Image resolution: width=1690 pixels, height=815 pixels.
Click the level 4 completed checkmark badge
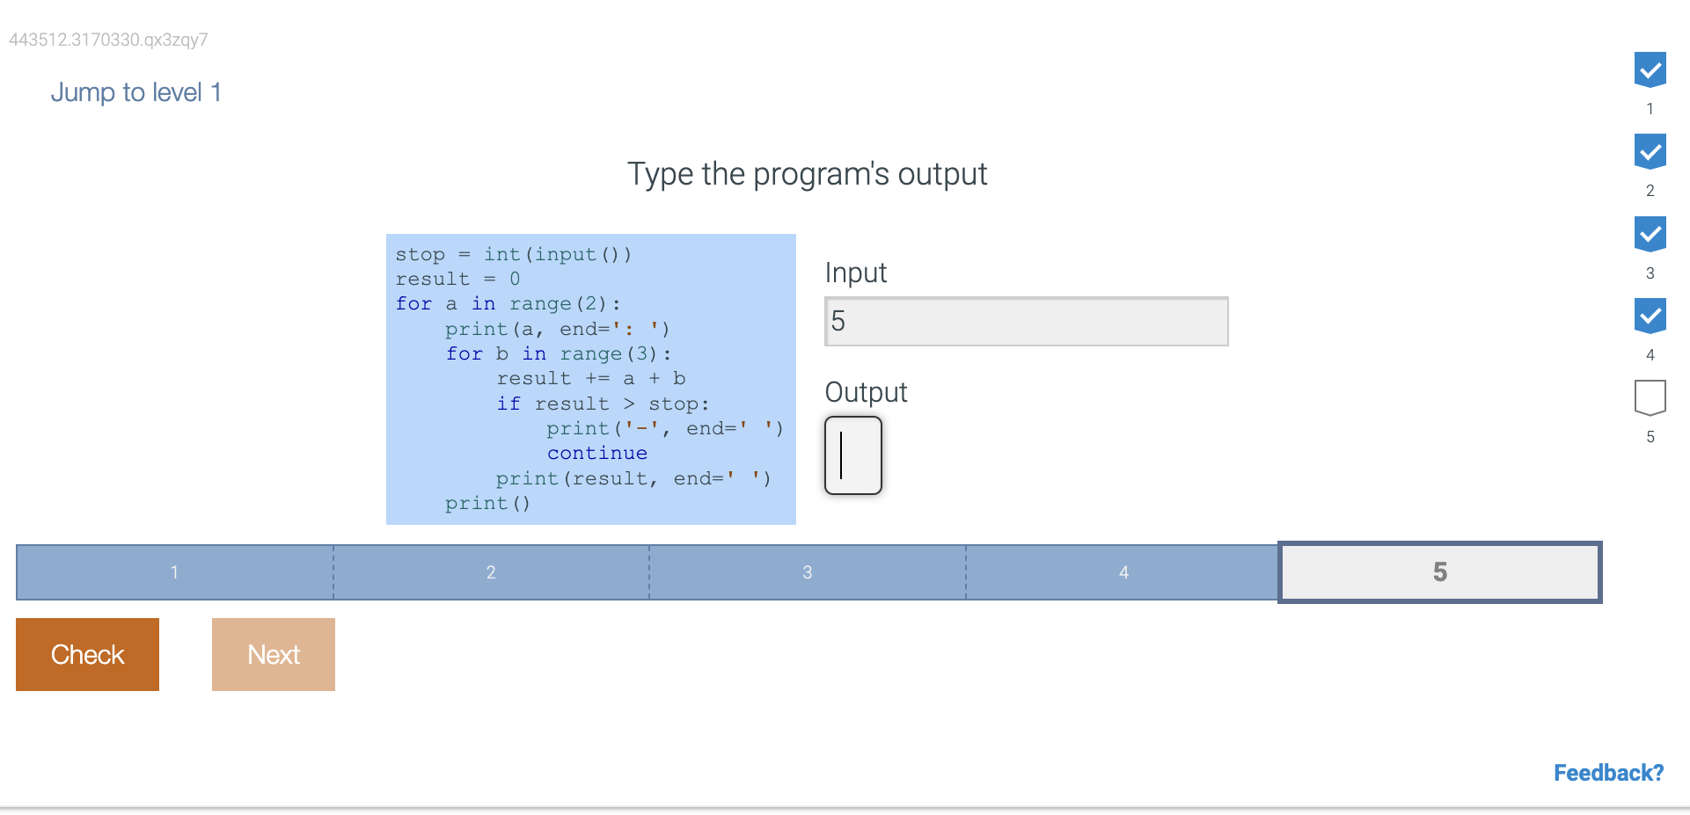[1650, 316]
